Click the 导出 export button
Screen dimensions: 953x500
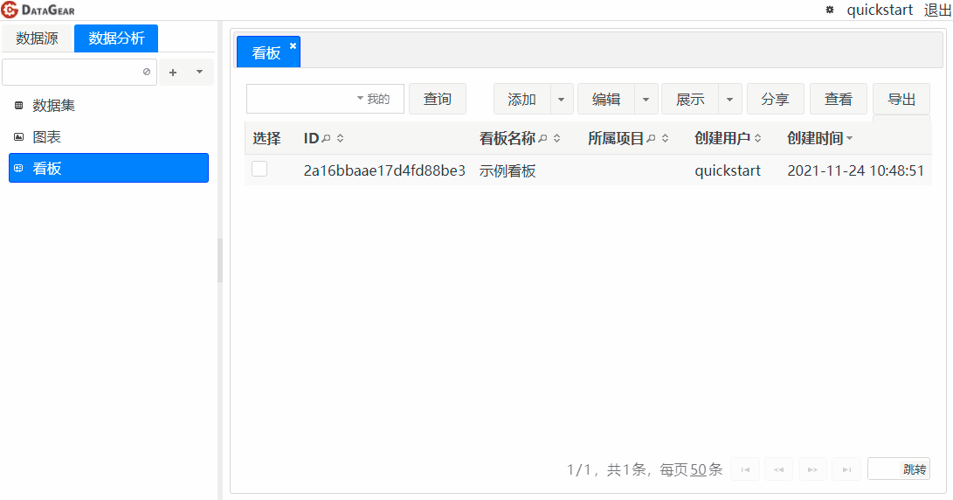(901, 100)
